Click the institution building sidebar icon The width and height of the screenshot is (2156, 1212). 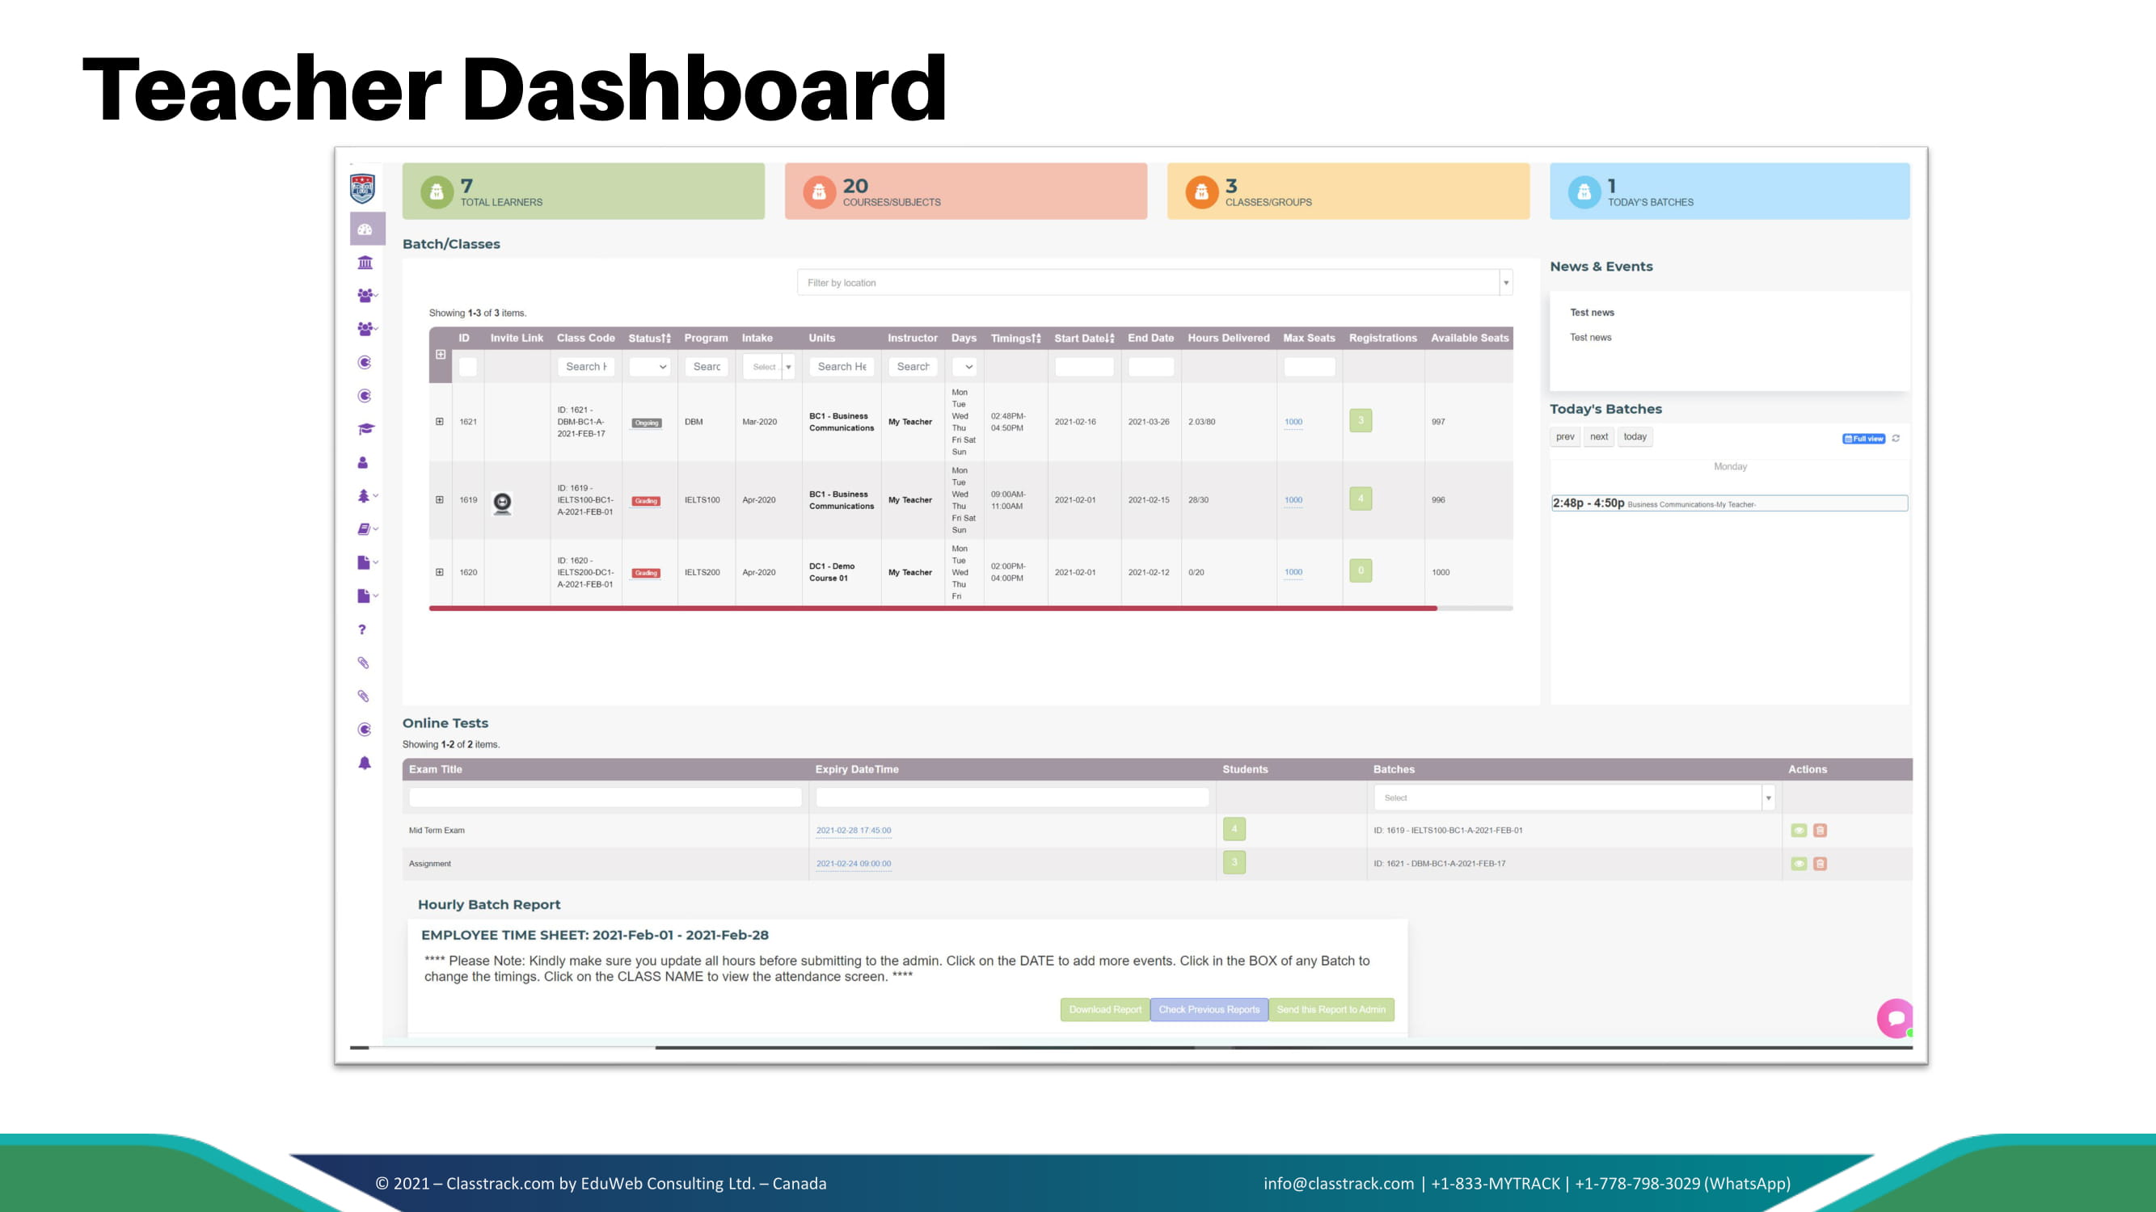pyautogui.click(x=365, y=263)
